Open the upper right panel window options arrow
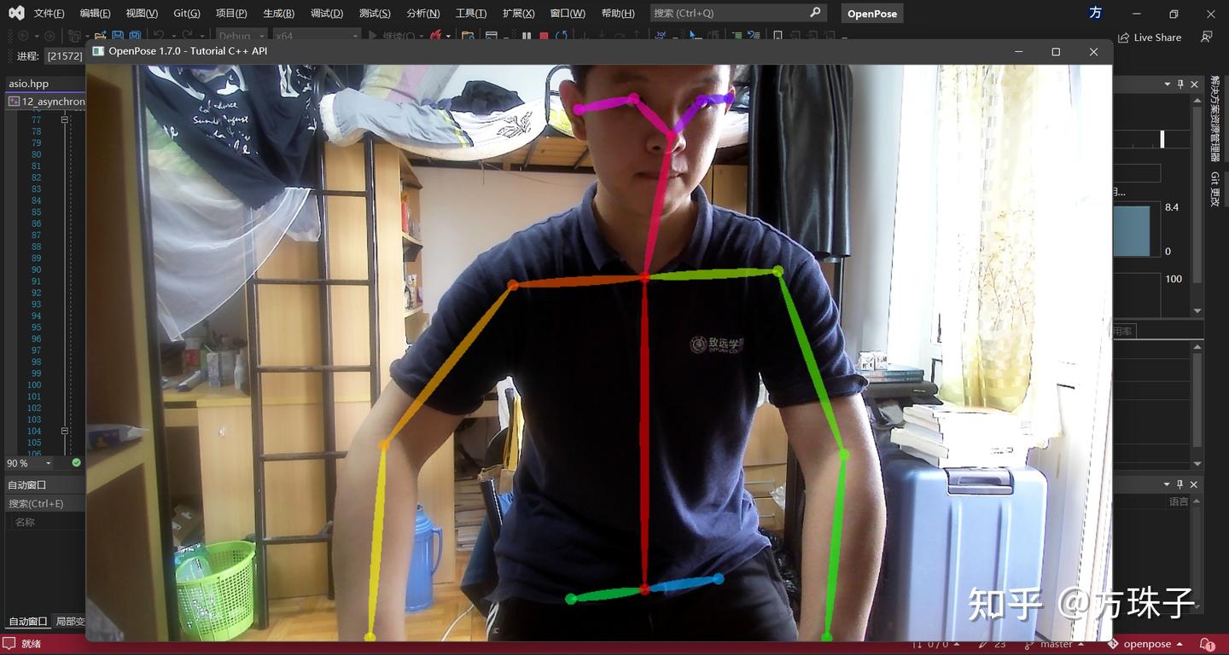This screenshot has width=1229, height=655. tap(1167, 84)
